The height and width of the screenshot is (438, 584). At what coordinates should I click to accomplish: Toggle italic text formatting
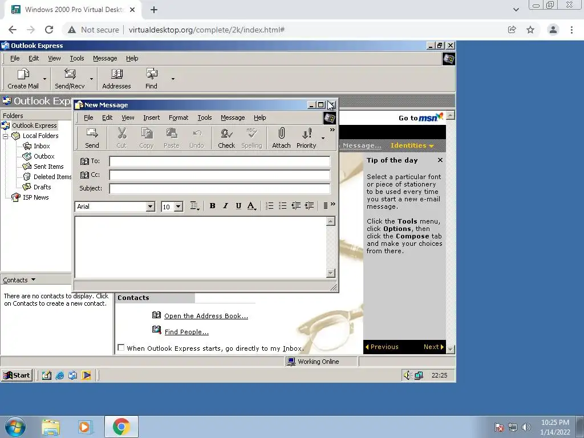[x=225, y=205]
